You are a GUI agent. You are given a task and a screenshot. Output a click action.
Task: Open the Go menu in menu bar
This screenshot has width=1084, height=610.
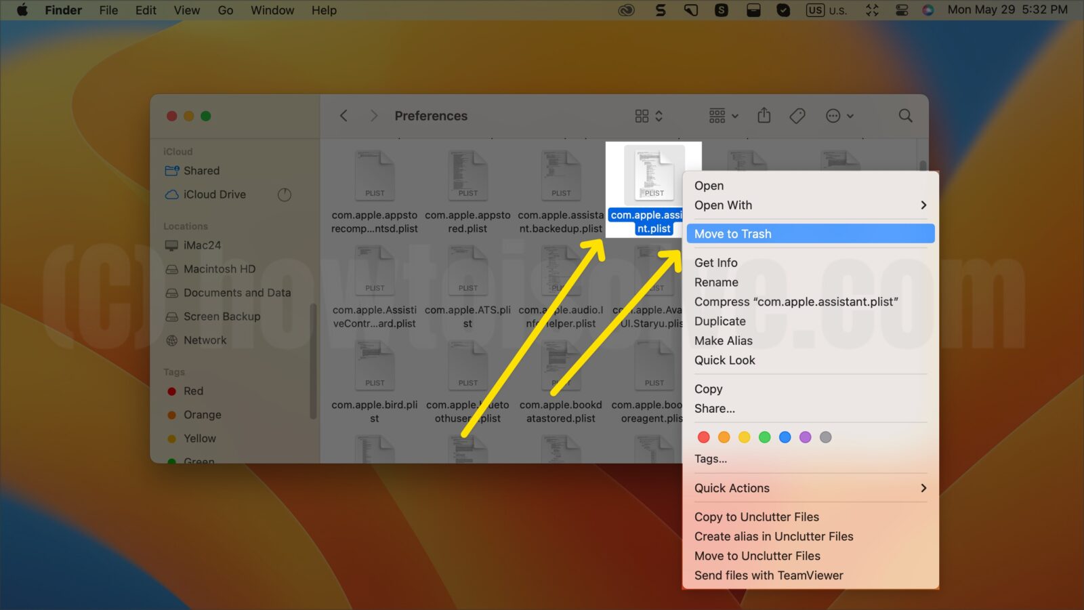tap(226, 10)
